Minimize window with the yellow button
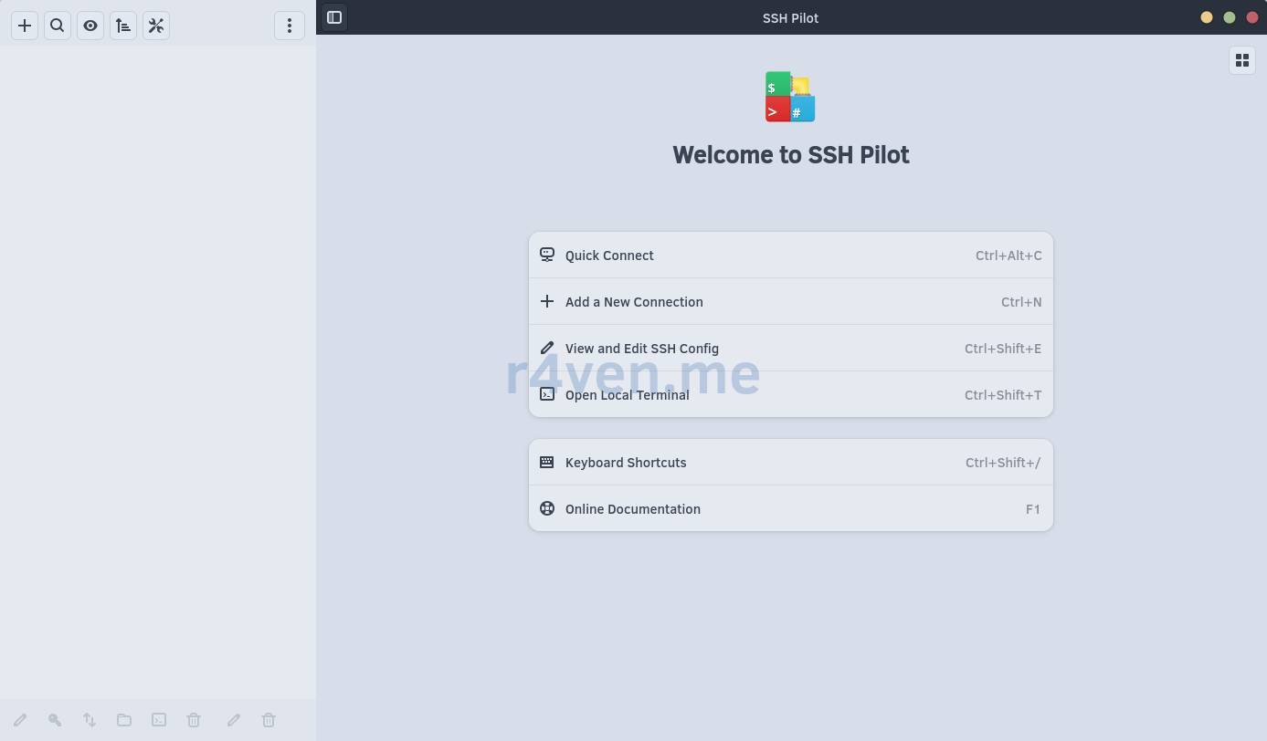Screen dimensions: 1267x741 click(x=1207, y=17)
